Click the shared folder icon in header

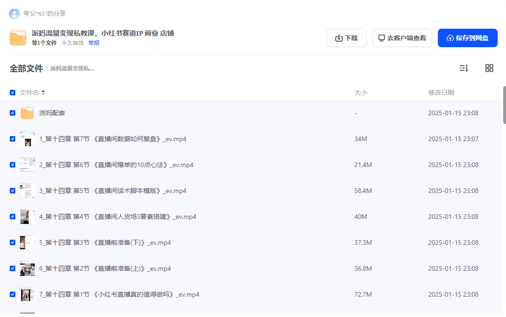18,38
